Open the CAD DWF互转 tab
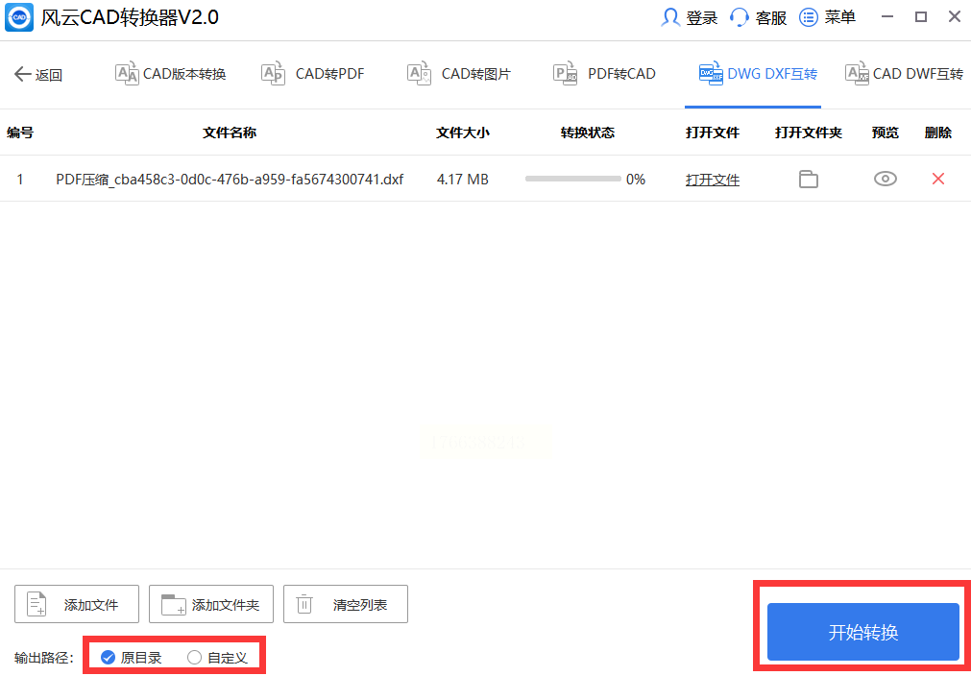The height and width of the screenshot is (676, 971). tap(905, 74)
